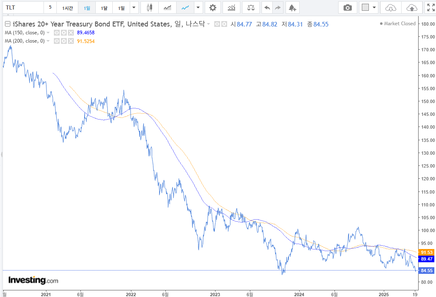
Task: Click the 150.00 price axis label
Action: [428, 101]
